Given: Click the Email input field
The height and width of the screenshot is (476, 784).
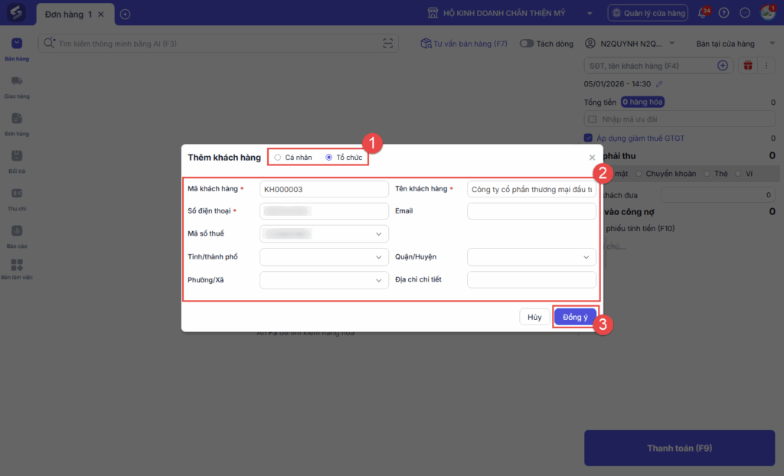Looking at the screenshot, I should pos(531,211).
